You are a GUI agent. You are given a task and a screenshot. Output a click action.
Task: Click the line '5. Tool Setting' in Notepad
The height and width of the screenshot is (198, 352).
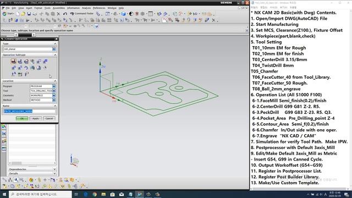tap(266, 42)
